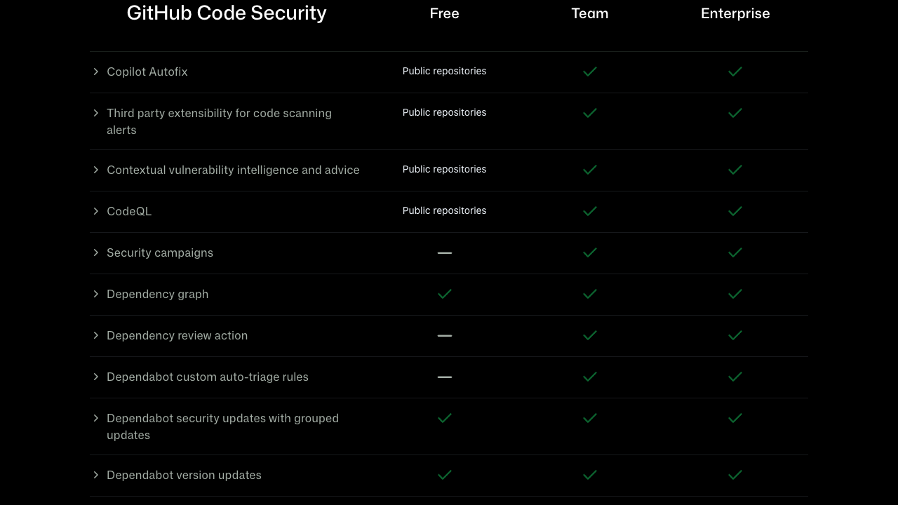Click Public repositories in Third party extensibility row
898x505 pixels.
coord(445,112)
